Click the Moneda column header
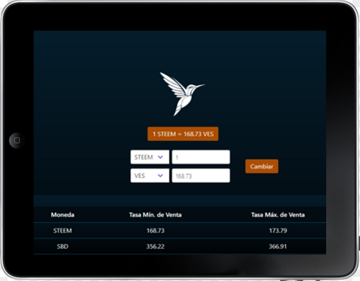 [62, 215]
